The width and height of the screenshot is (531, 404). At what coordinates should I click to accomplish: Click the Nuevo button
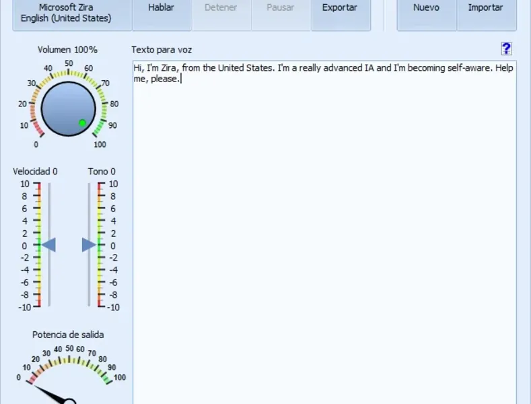[x=427, y=15]
